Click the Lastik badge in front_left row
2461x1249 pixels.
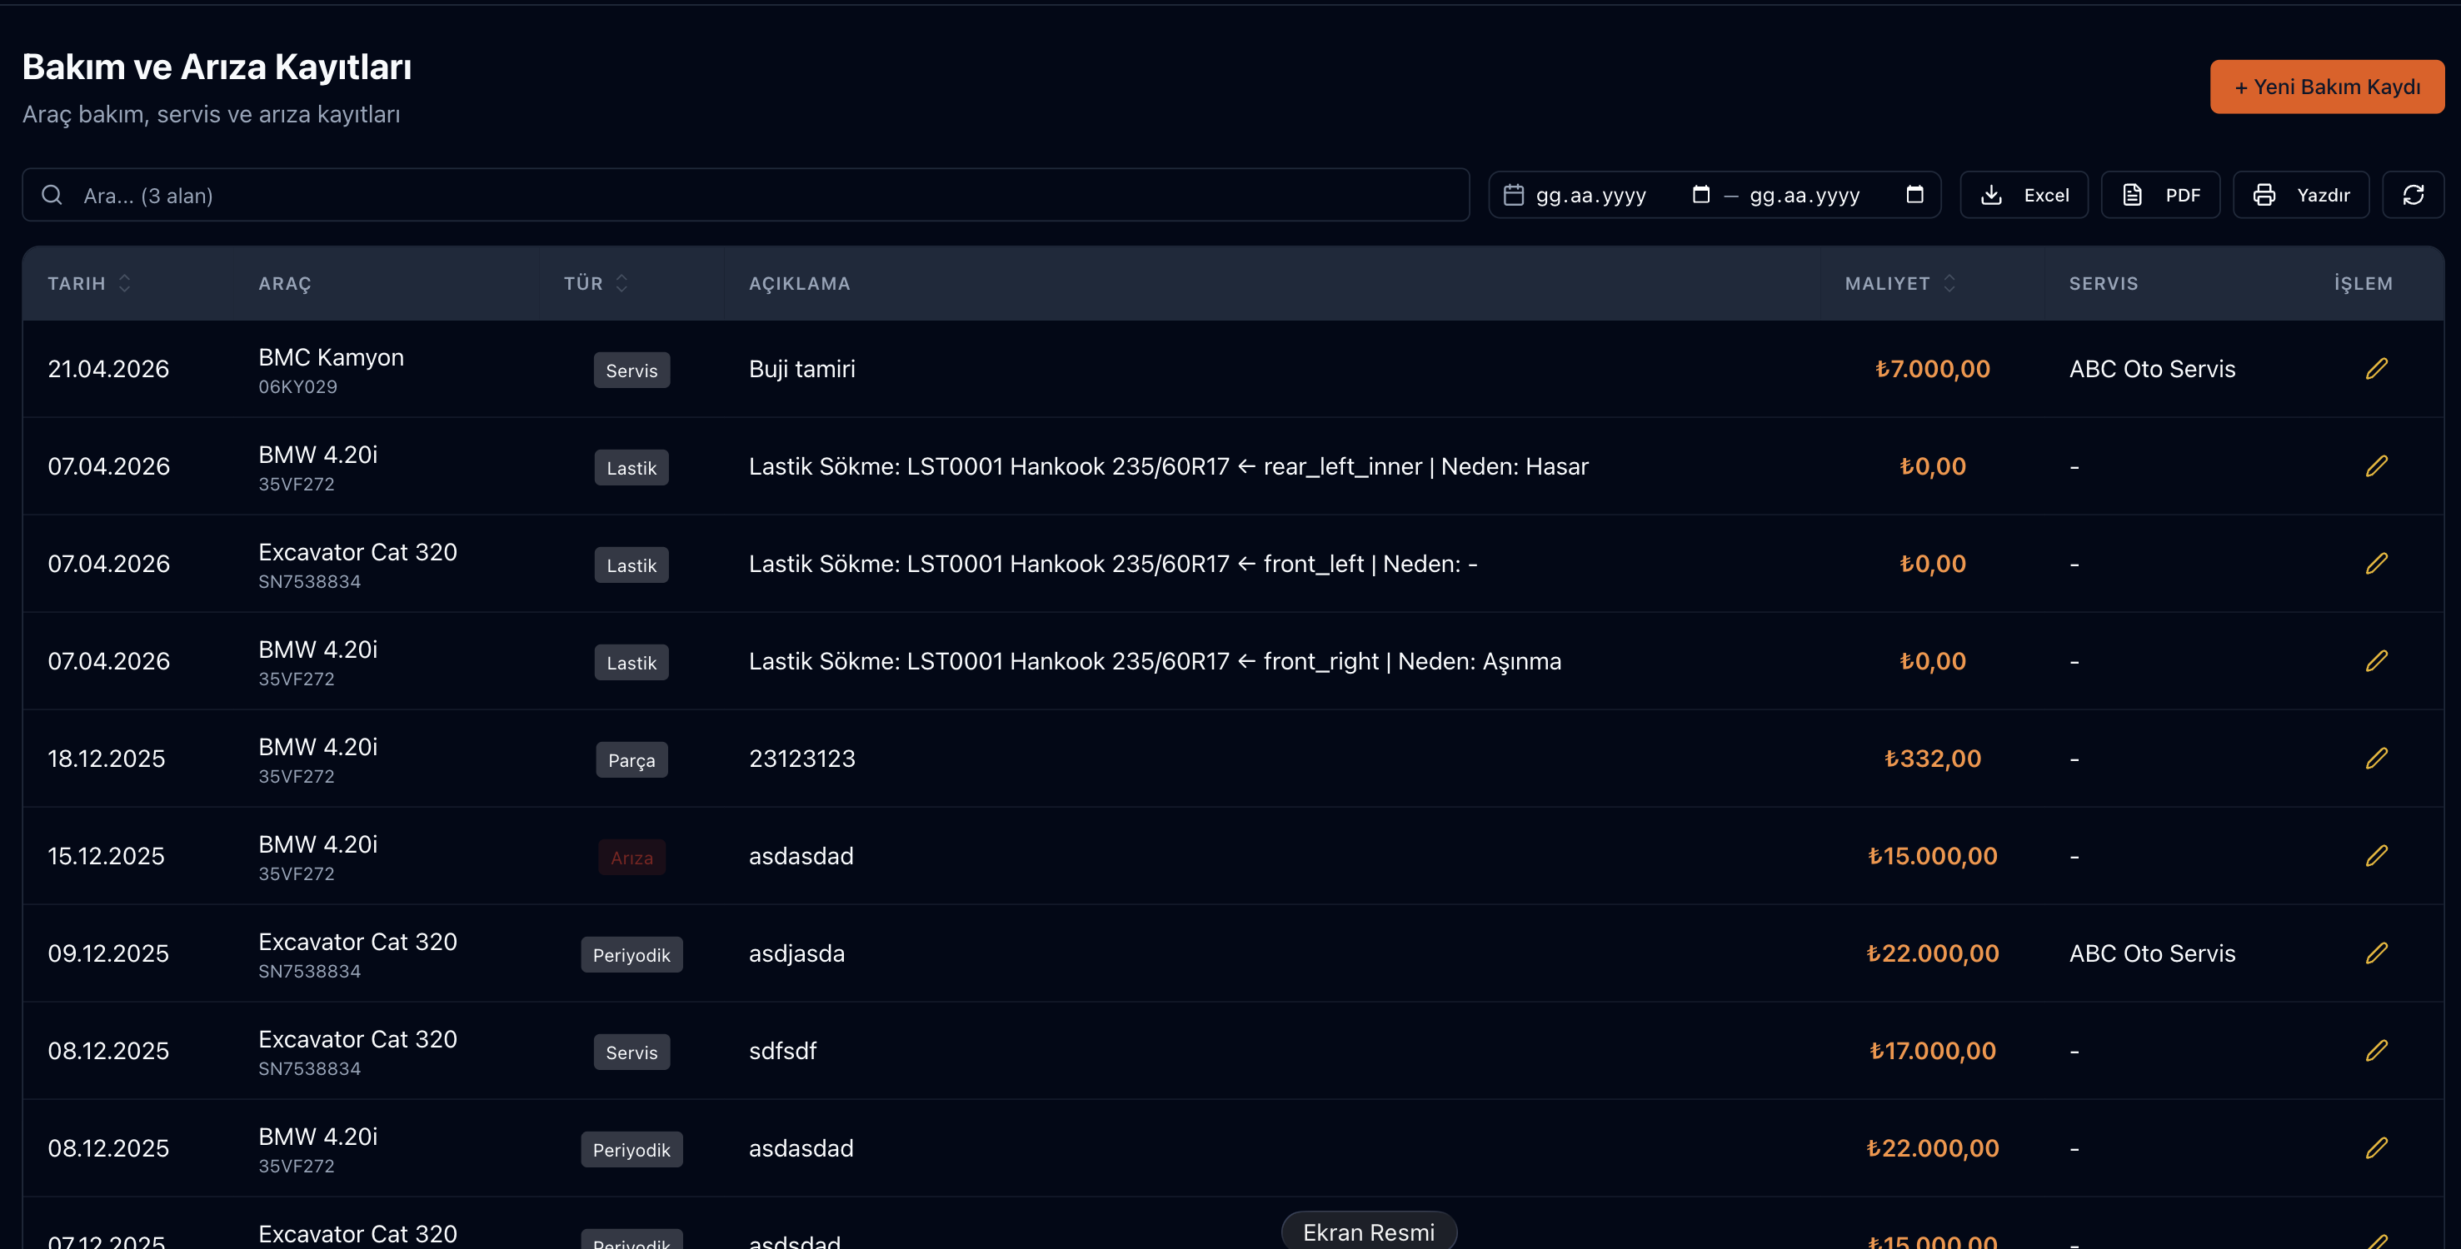(x=631, y=565)
